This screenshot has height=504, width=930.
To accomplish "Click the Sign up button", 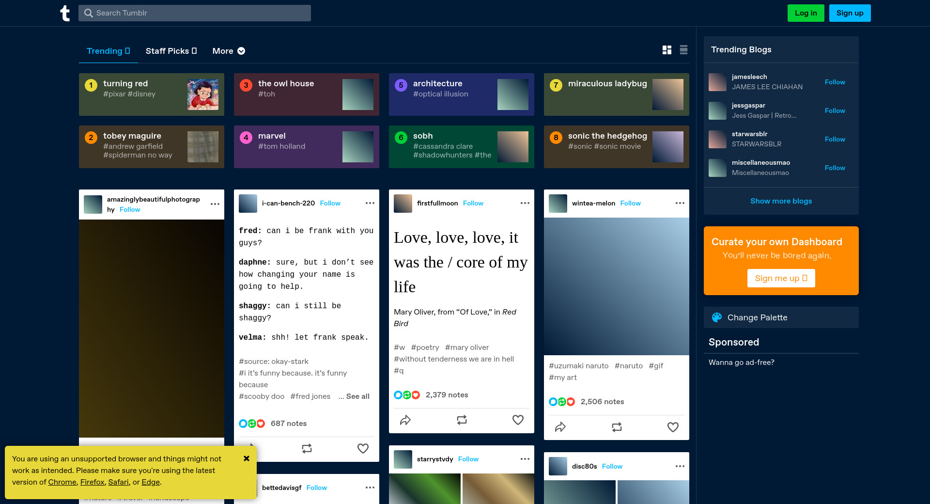I will pos(850,13).
